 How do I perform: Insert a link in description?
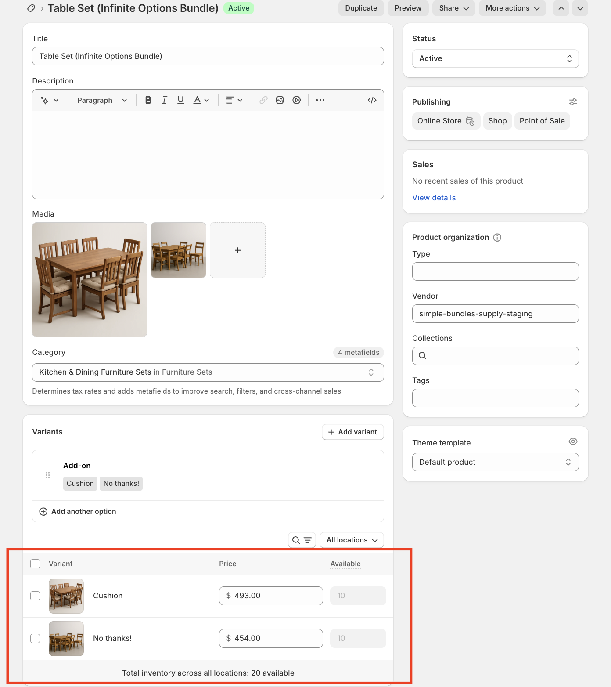[x=263, y=100]
